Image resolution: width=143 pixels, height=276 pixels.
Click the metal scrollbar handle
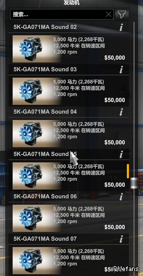pos(134,183)
